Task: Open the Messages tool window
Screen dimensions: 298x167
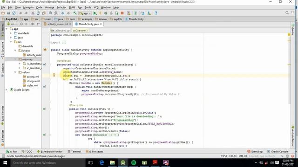Action: tap(94, 152)
